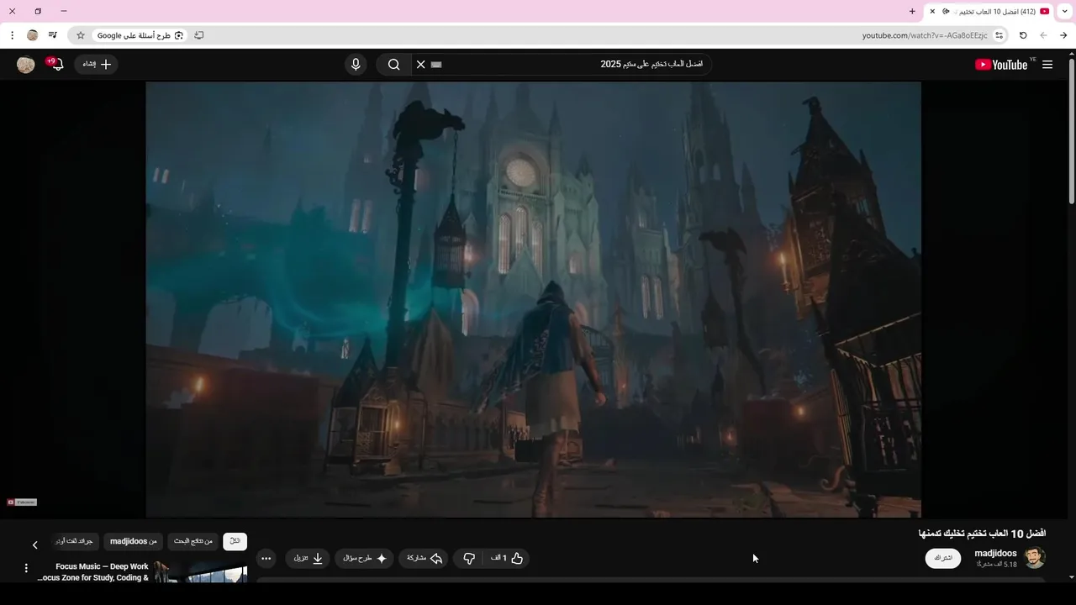Click the video player to pause playback
Screen dimensions: 1076x605
pyautogui.click(x=533, y=299)
